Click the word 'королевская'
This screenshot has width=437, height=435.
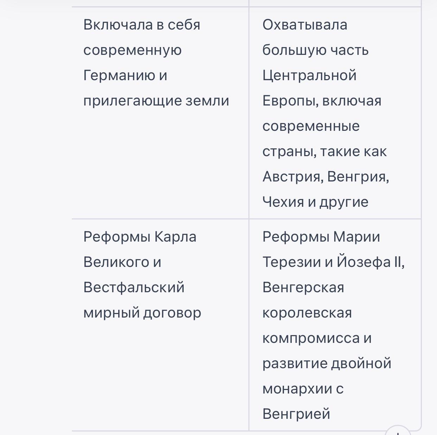coord(307,313)
